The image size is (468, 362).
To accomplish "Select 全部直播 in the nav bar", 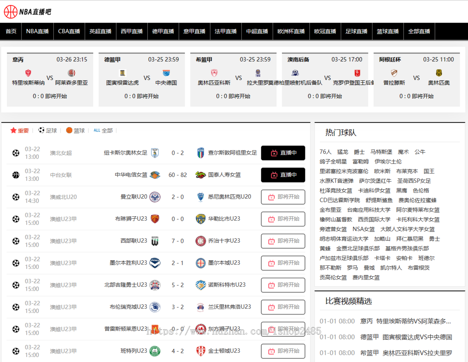I will pyautogui.click(x=419, y=31).
